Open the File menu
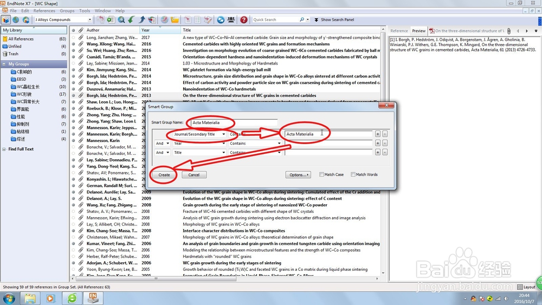This screenshot has height=305, width=542. [13, 11]
